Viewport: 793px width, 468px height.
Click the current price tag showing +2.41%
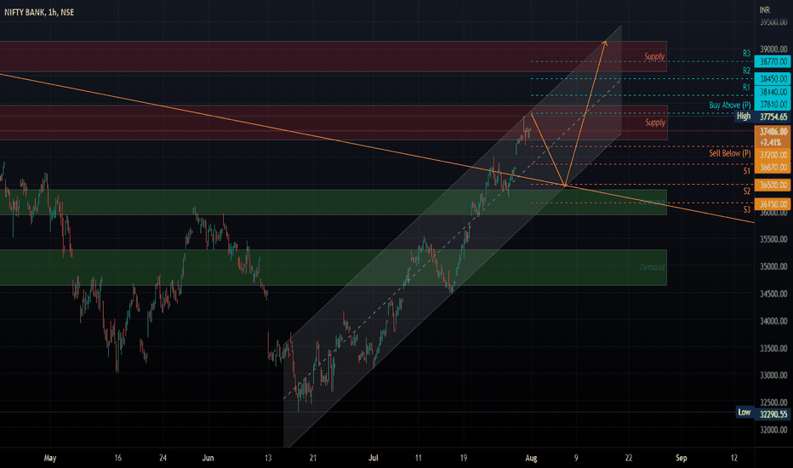pos(773,137)
